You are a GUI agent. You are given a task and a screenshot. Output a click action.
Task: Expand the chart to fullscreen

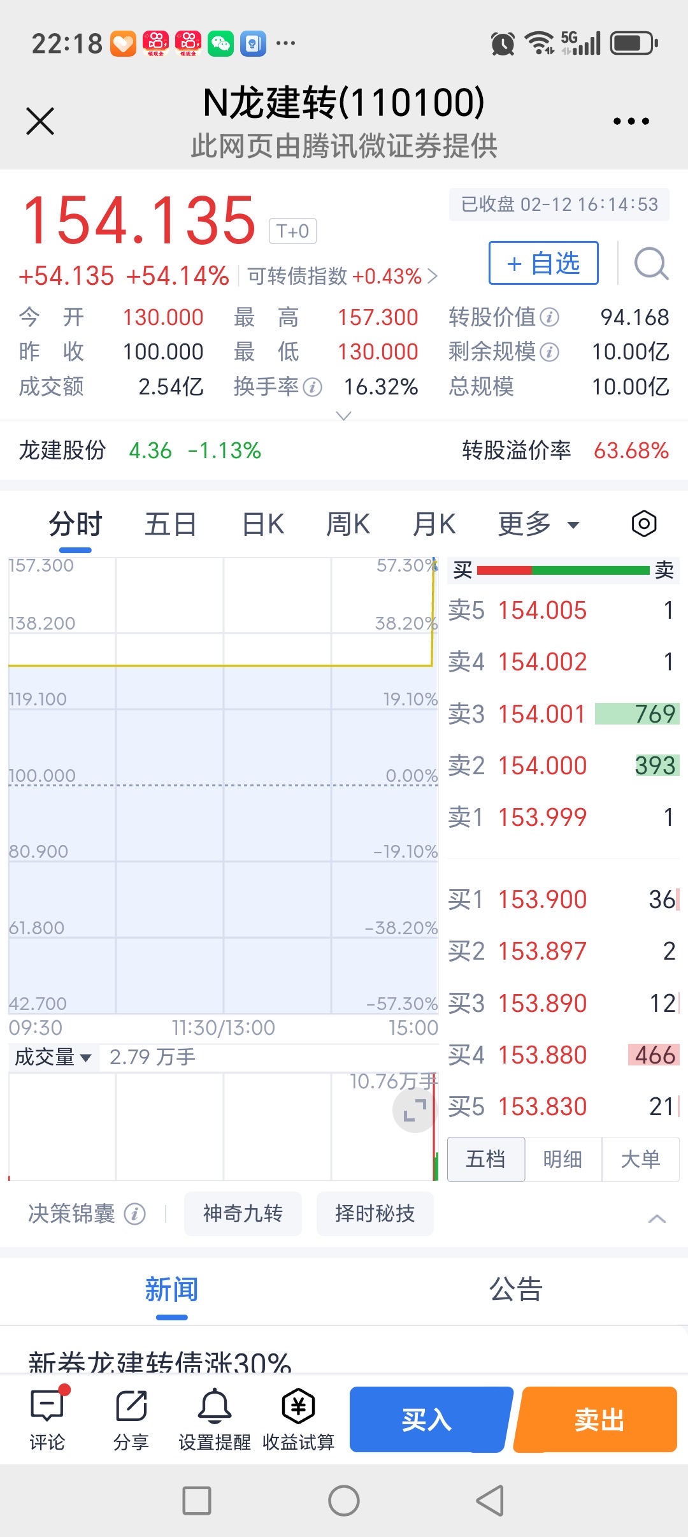tap(415, 1111)
